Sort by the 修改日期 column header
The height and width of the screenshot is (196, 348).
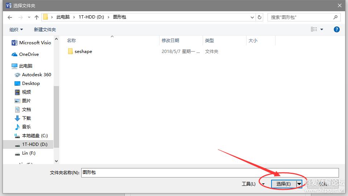coord(170,41)
